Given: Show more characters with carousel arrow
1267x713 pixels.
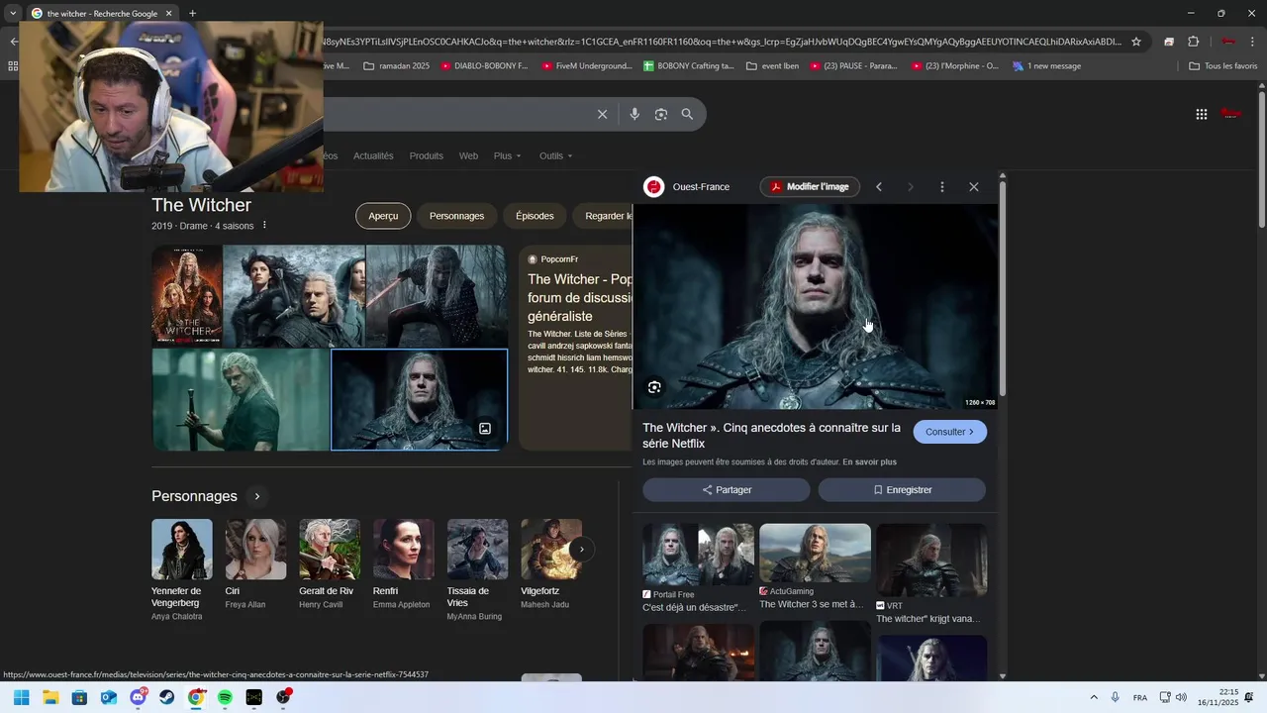Looking at the screenshot, I should click(x=582, y=550).
